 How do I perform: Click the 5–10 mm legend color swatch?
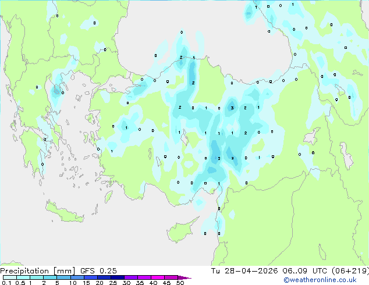tap(63, 277)
